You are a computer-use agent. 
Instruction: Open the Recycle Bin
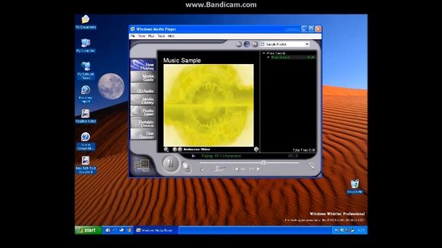[x=355, y=187]
